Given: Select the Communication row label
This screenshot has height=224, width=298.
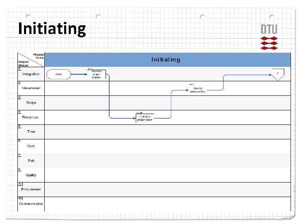Looking at the screenshot, I should [31, 204].
